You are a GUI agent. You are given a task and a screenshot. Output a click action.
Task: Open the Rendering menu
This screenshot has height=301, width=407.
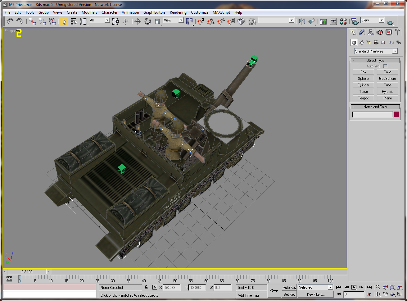point(178,12)
